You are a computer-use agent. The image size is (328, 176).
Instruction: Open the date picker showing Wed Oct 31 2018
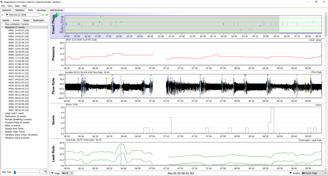(x=23, y=15)
